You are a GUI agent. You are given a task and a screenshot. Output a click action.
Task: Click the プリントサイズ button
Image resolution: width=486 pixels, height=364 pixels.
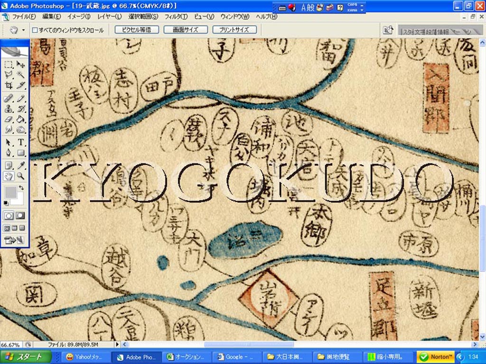point(234,30)
